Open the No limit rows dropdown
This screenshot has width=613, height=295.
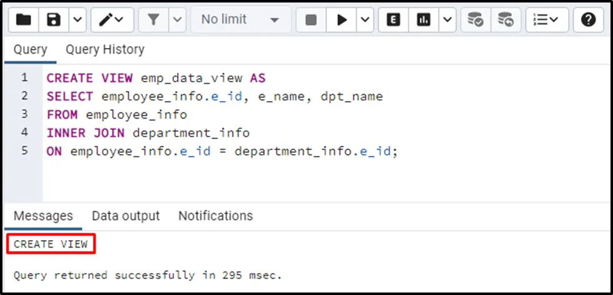239,20
